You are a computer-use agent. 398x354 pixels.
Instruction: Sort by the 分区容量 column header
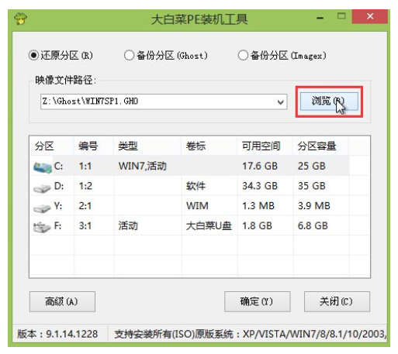coord(317,146)
